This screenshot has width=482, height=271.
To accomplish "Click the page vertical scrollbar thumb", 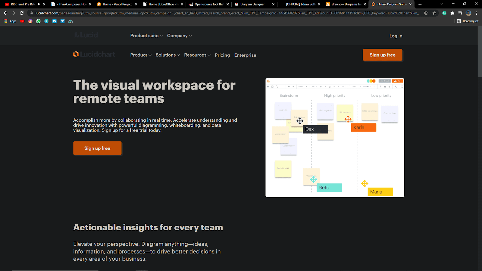I will pyautogui.click(x=480, y=51).
